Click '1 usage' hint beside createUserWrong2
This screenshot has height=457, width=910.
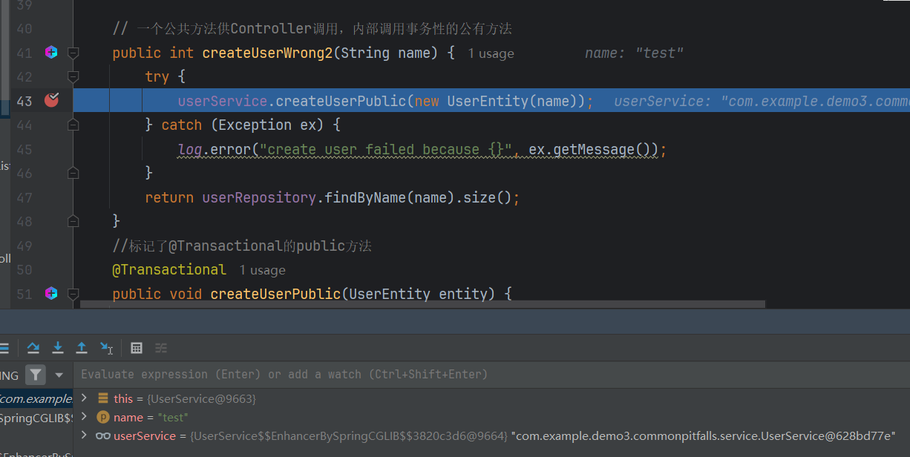(491, 53)
